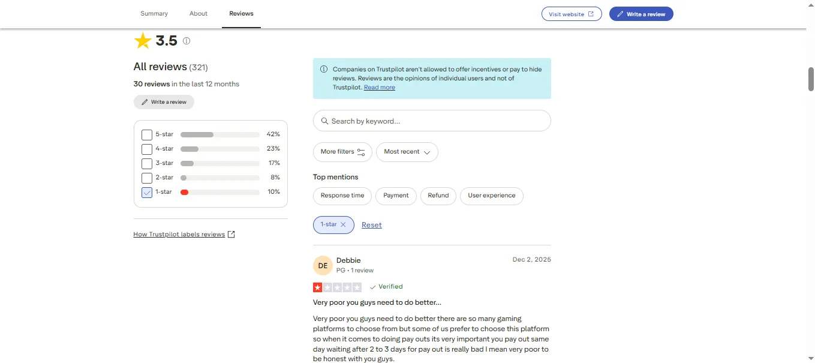
Task: Check the 3-star filter checkbox
Action: coord(147,163)
